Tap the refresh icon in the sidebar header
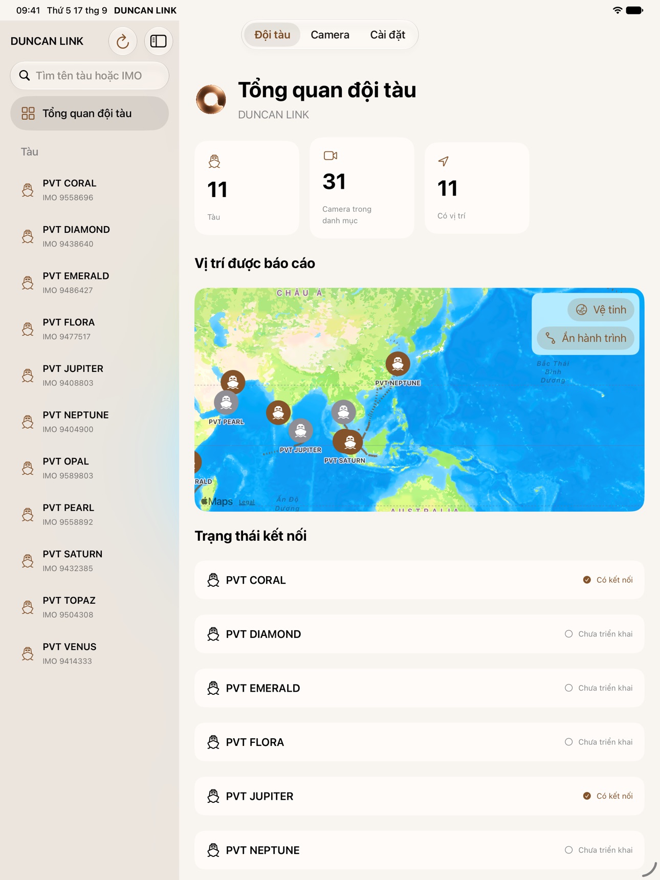 click(123, 41)
